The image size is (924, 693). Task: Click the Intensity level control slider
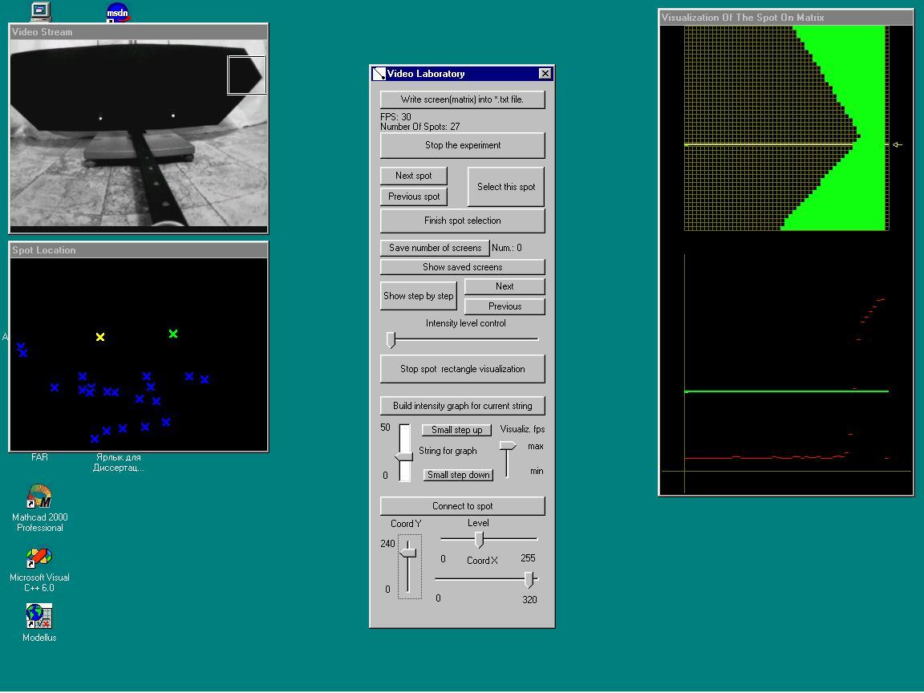(x=391, y=340)
